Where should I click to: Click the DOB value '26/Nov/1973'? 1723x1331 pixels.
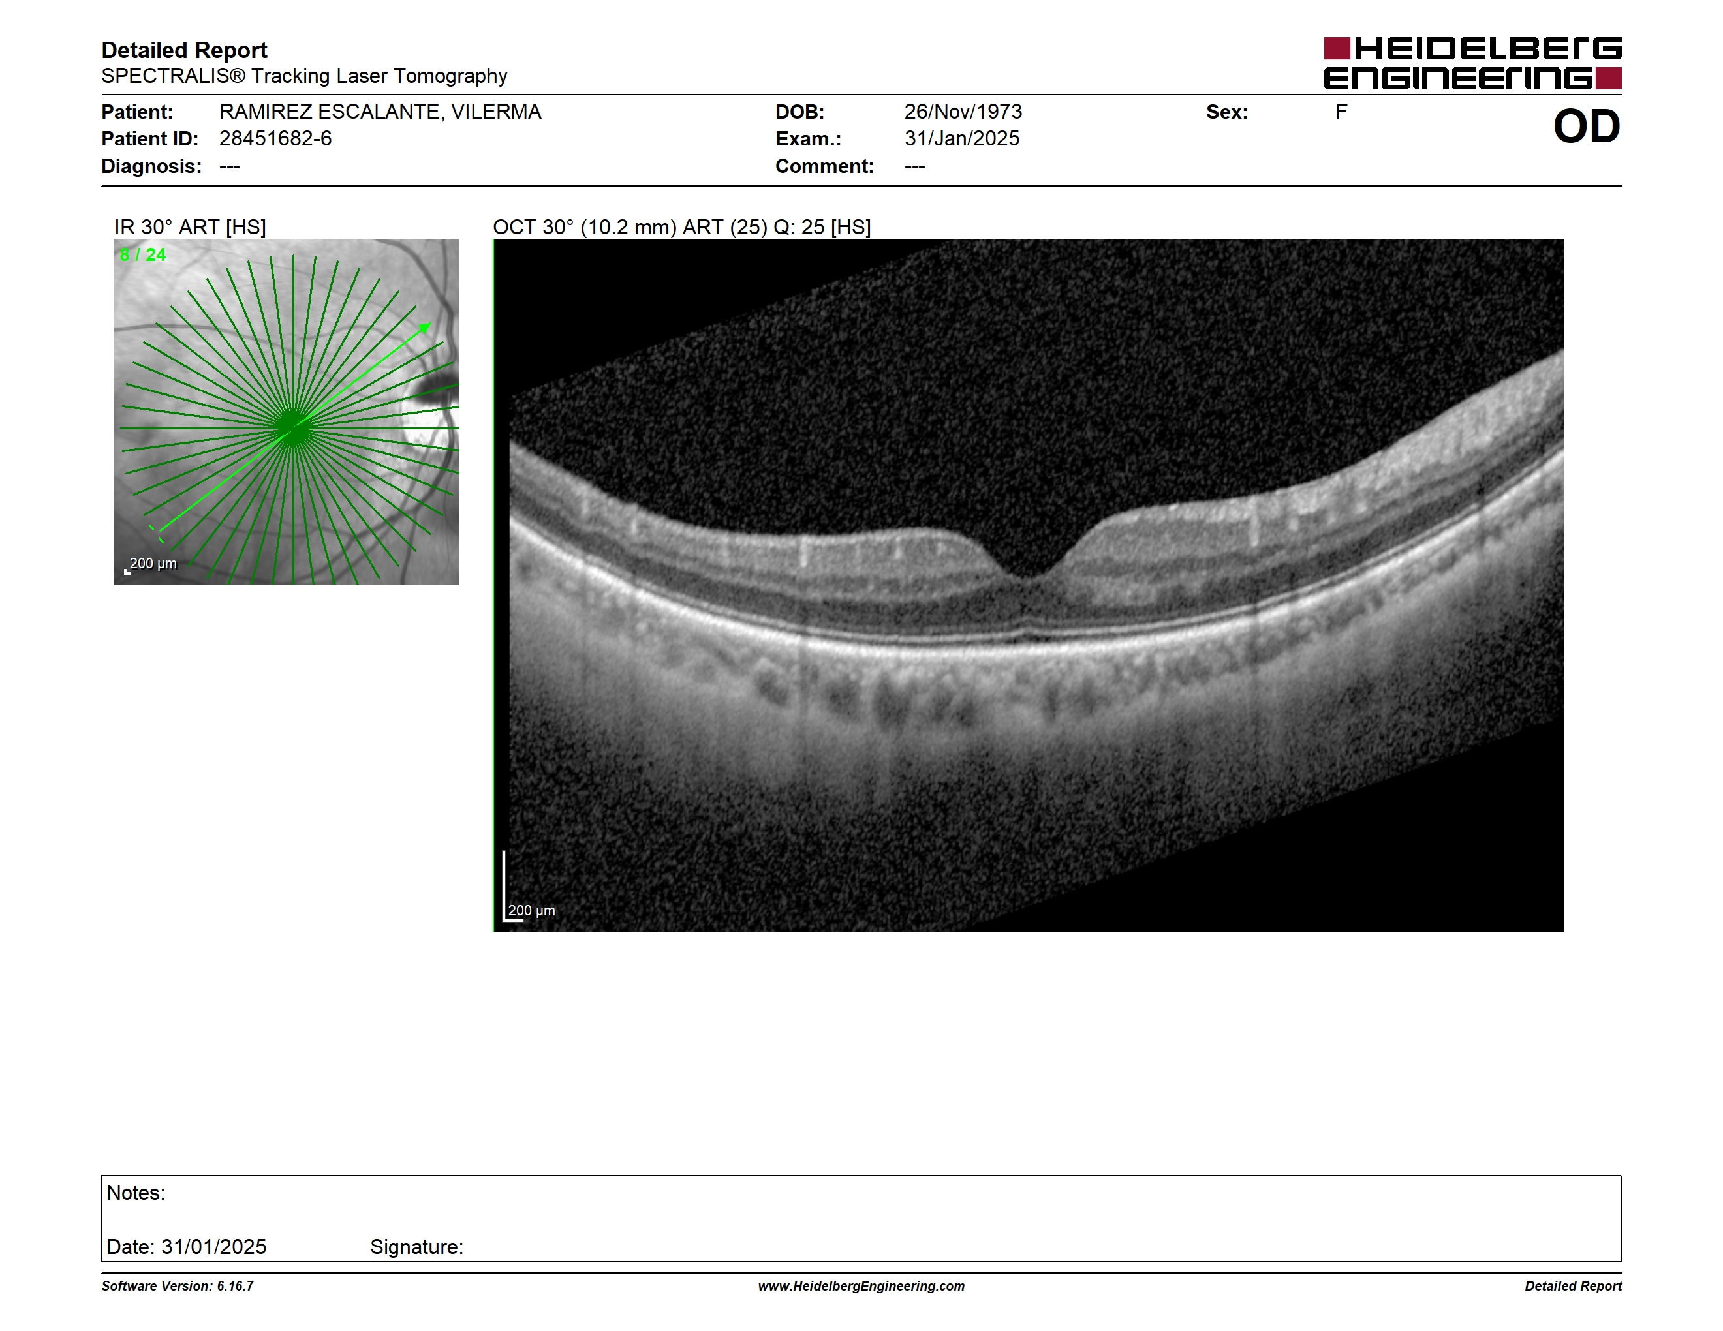pos(963,112)
